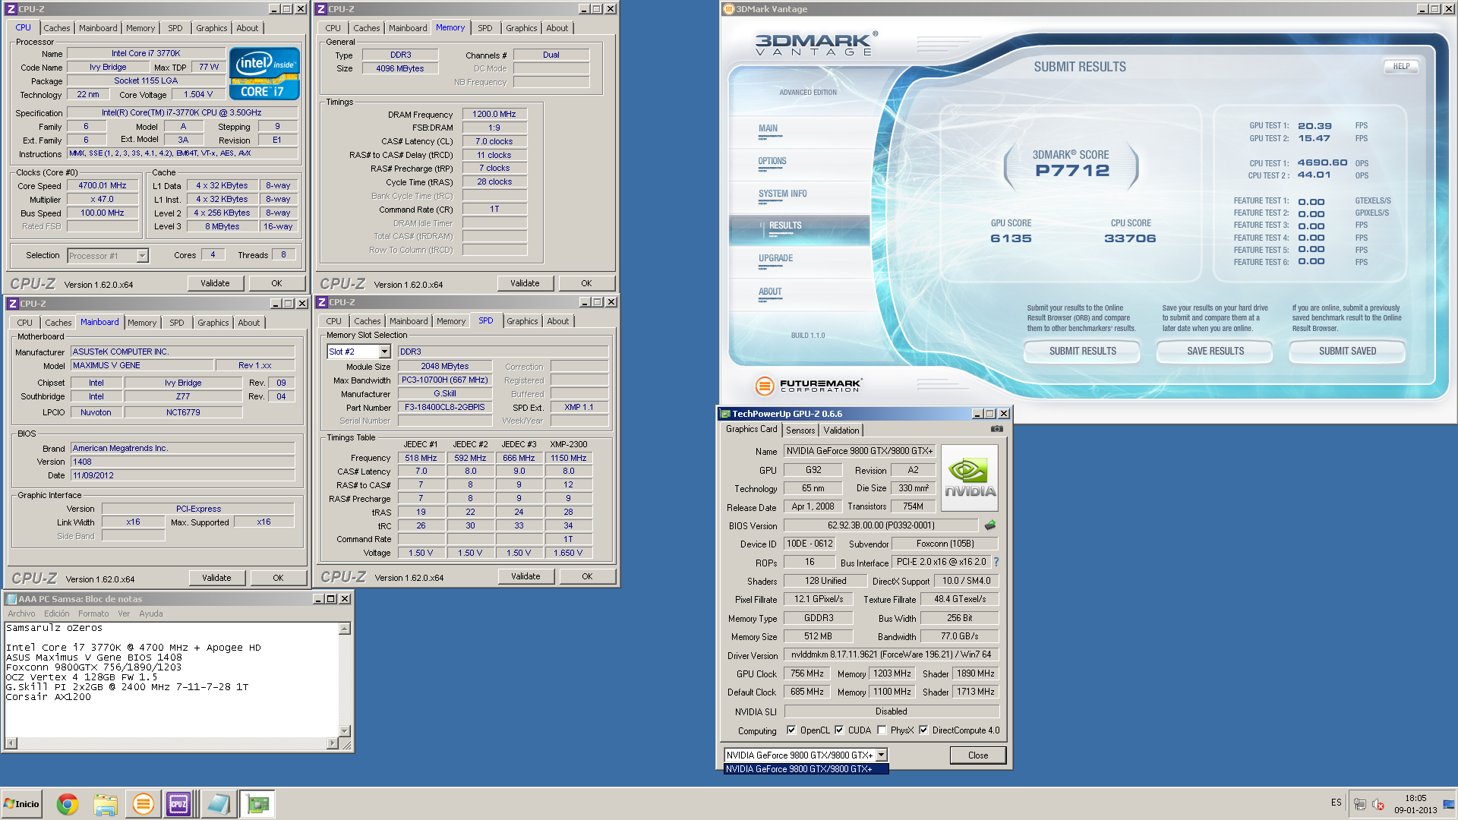Click the Bus Interface question mark icon

tap(996, 562)
